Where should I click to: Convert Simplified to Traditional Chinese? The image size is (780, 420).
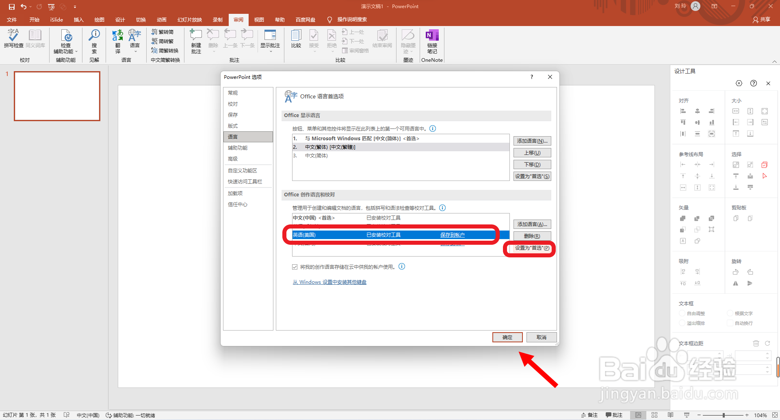pos(162,41)
